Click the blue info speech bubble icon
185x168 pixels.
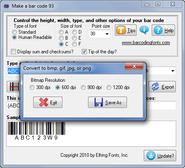tap(144, 30)
